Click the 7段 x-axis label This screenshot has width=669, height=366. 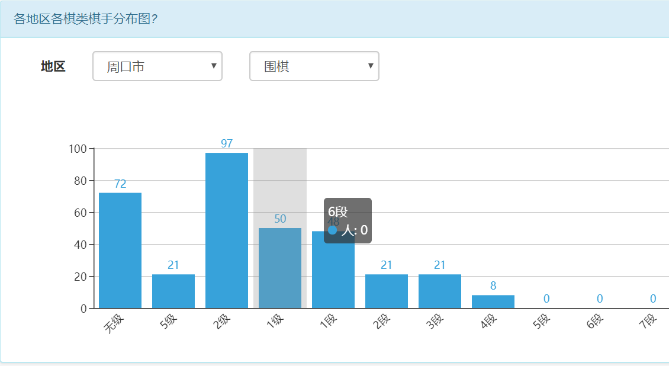648,324
